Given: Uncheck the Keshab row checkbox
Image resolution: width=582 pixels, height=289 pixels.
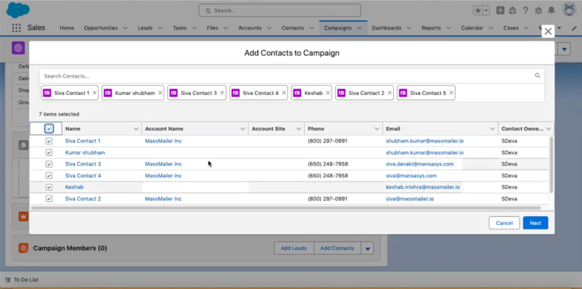Looking at the screenshot, I should click(x=49, y=187).
